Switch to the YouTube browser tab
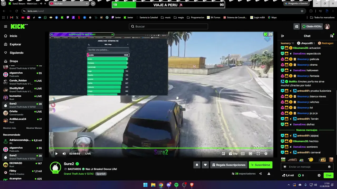The height and width of the screenshot is (189, 337). pyautogui.click(x=69, y=4)
